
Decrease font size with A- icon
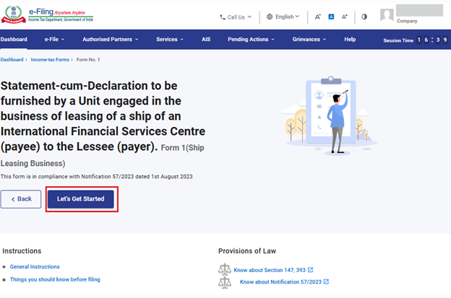click(318, 17)
